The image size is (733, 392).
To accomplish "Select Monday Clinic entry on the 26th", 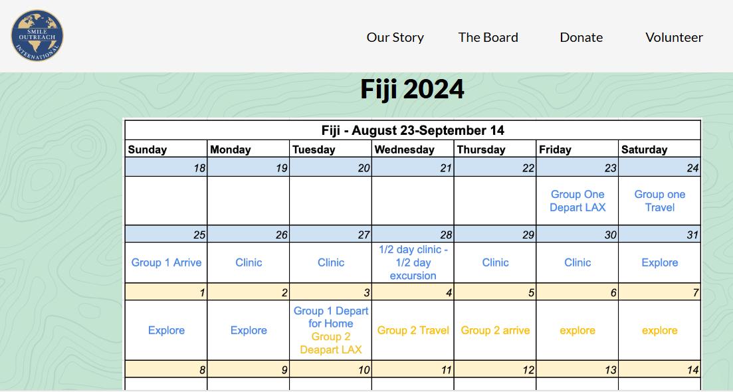I will click(249, 262).
